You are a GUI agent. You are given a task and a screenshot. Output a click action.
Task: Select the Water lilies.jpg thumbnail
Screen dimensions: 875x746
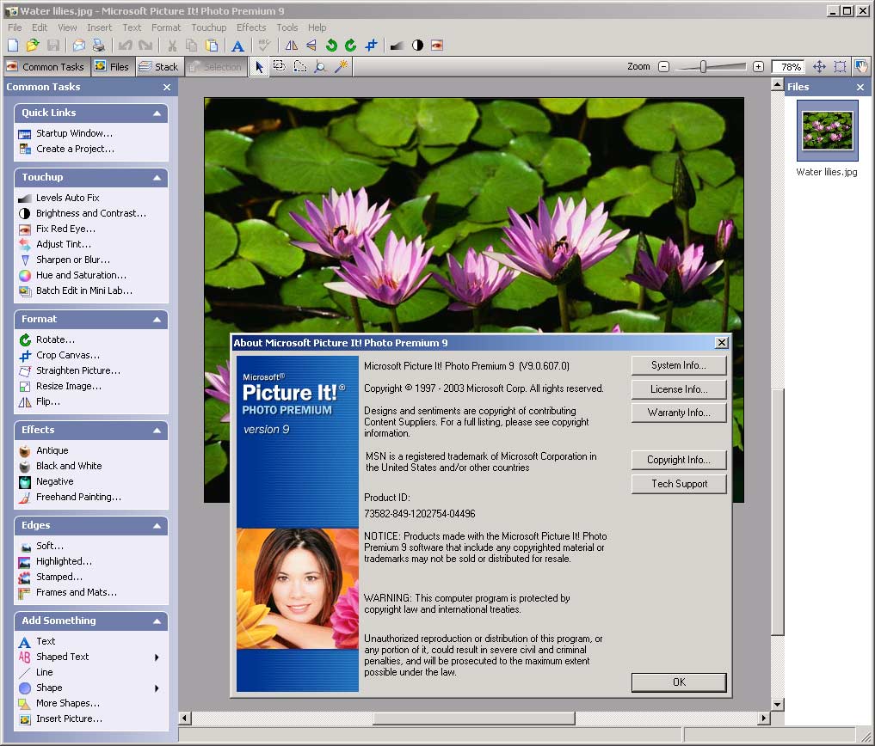(828, 131)
